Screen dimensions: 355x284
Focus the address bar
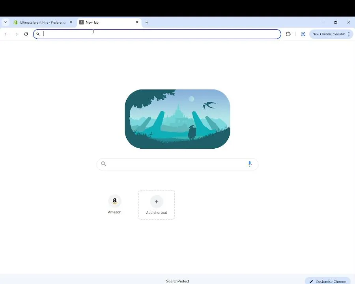157,34
